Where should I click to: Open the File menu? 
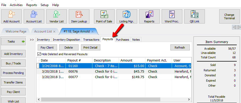4,5
